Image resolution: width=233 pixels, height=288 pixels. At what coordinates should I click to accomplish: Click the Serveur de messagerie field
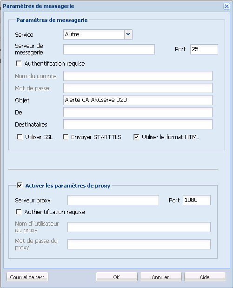tap(109, 49)
